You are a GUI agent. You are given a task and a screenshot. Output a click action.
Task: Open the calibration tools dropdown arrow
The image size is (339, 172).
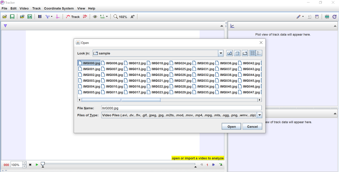(52, 17)
